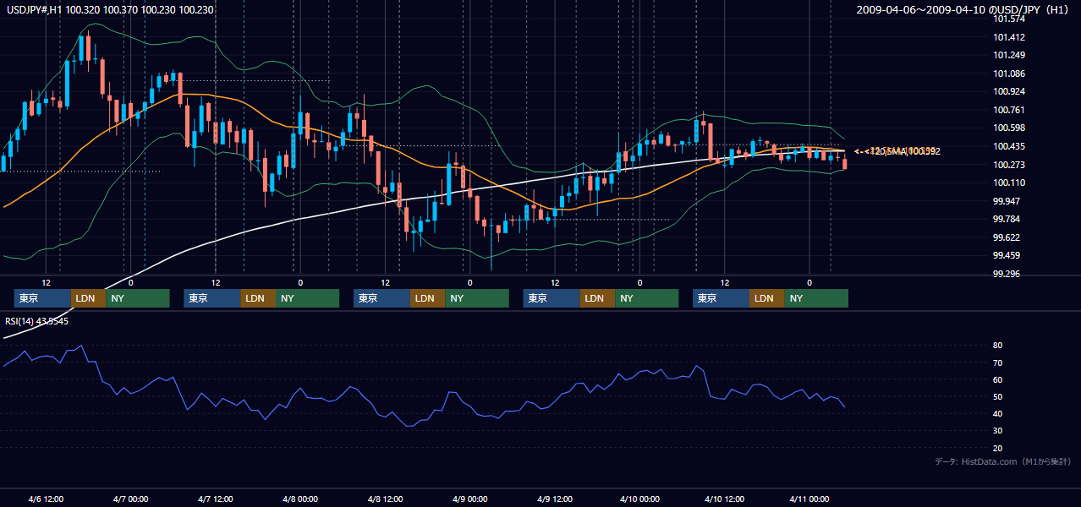The height and width of the screenshot is (507, 1081).
Task: Select the 4/7 12:00 time axis label
Action: click(x=215, y=499)
